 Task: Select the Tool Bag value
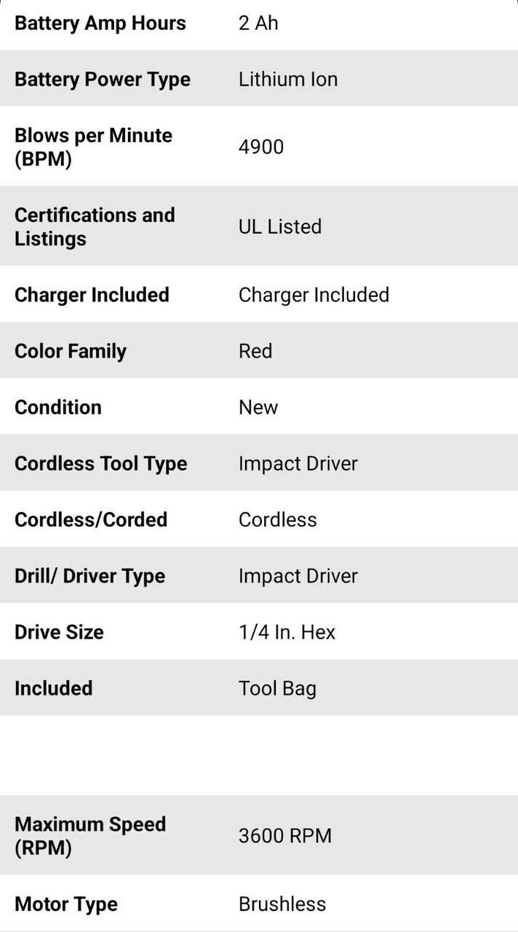(x=277, y=688)
